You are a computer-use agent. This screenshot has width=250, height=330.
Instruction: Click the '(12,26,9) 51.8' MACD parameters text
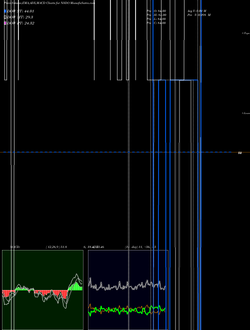coord(56,247)
